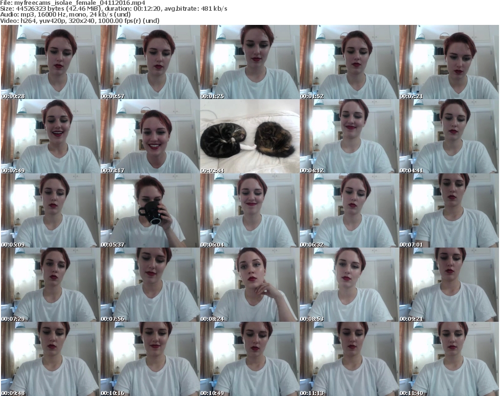Click the Audio line showing mp3, 16000 Hz
This screenshot has width=500, height=396.
[x=65, y=15]
